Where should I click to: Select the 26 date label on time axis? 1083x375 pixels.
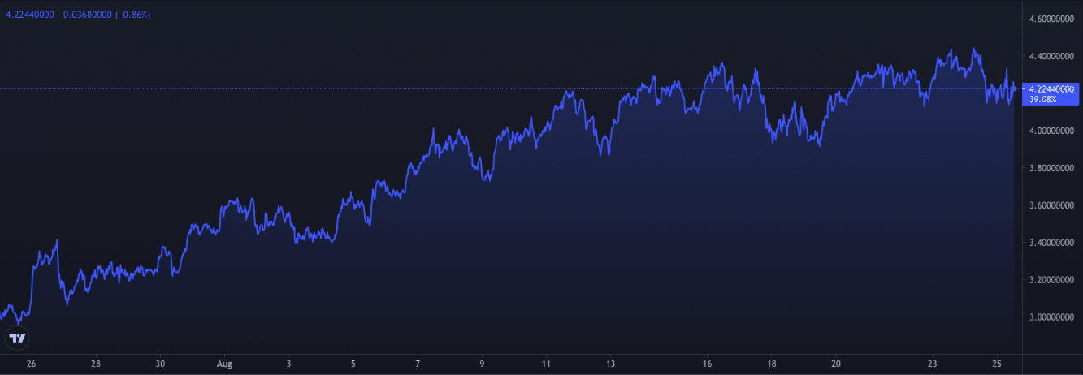(x=31, y=364)
